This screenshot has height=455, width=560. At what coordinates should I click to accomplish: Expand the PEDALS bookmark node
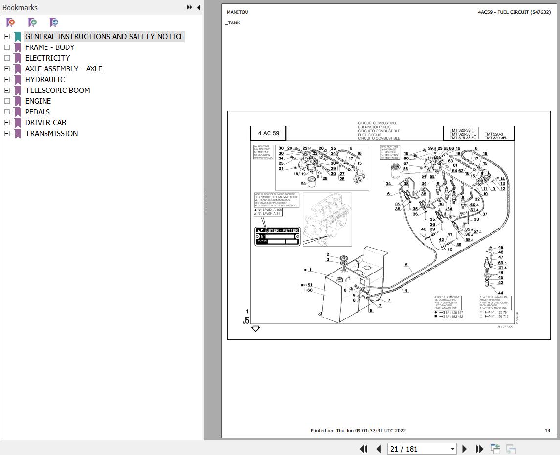pyautogui.click(x=7, y=112)
